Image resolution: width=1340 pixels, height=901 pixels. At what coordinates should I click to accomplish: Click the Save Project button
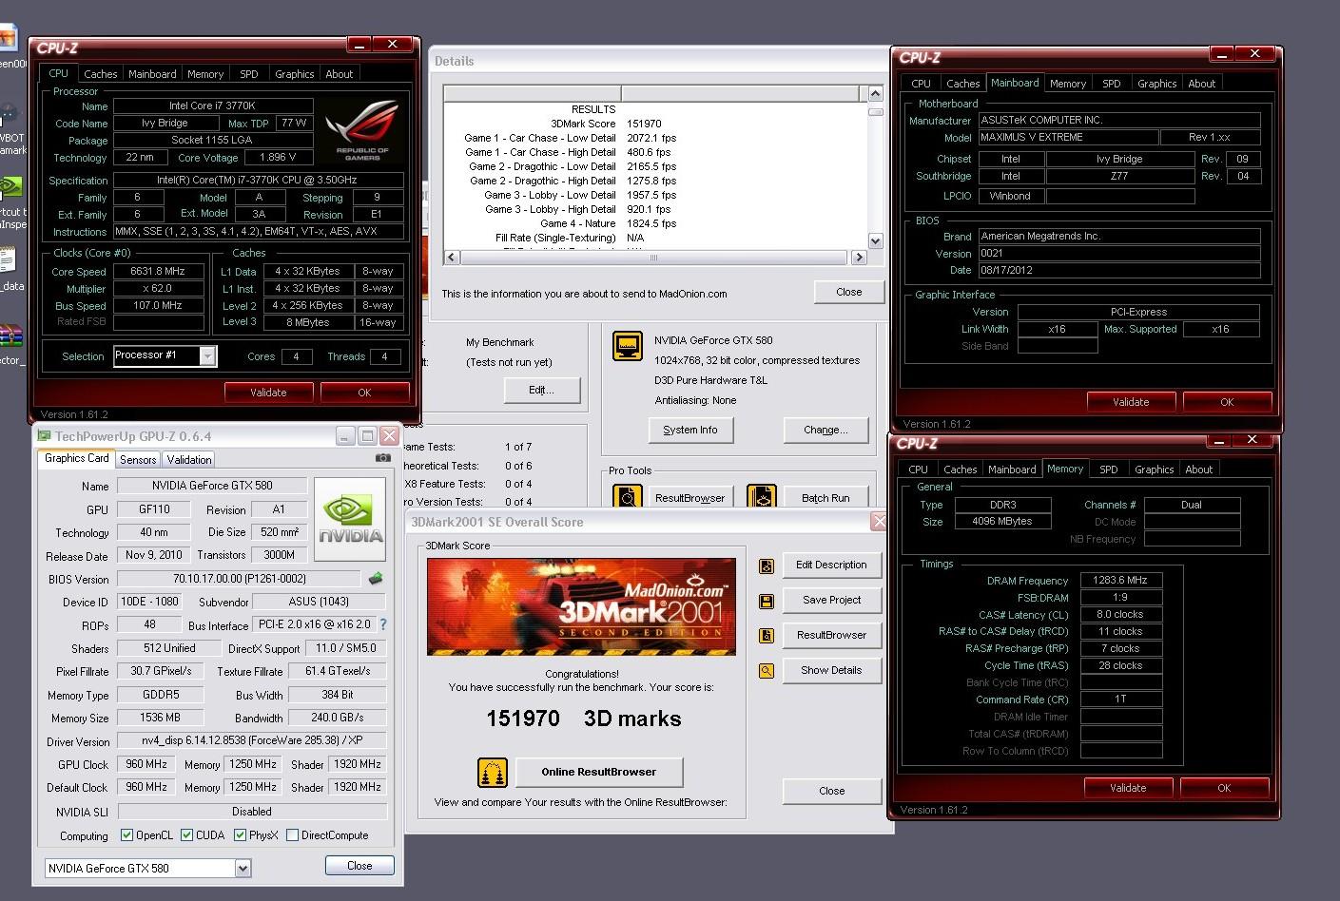831,601
